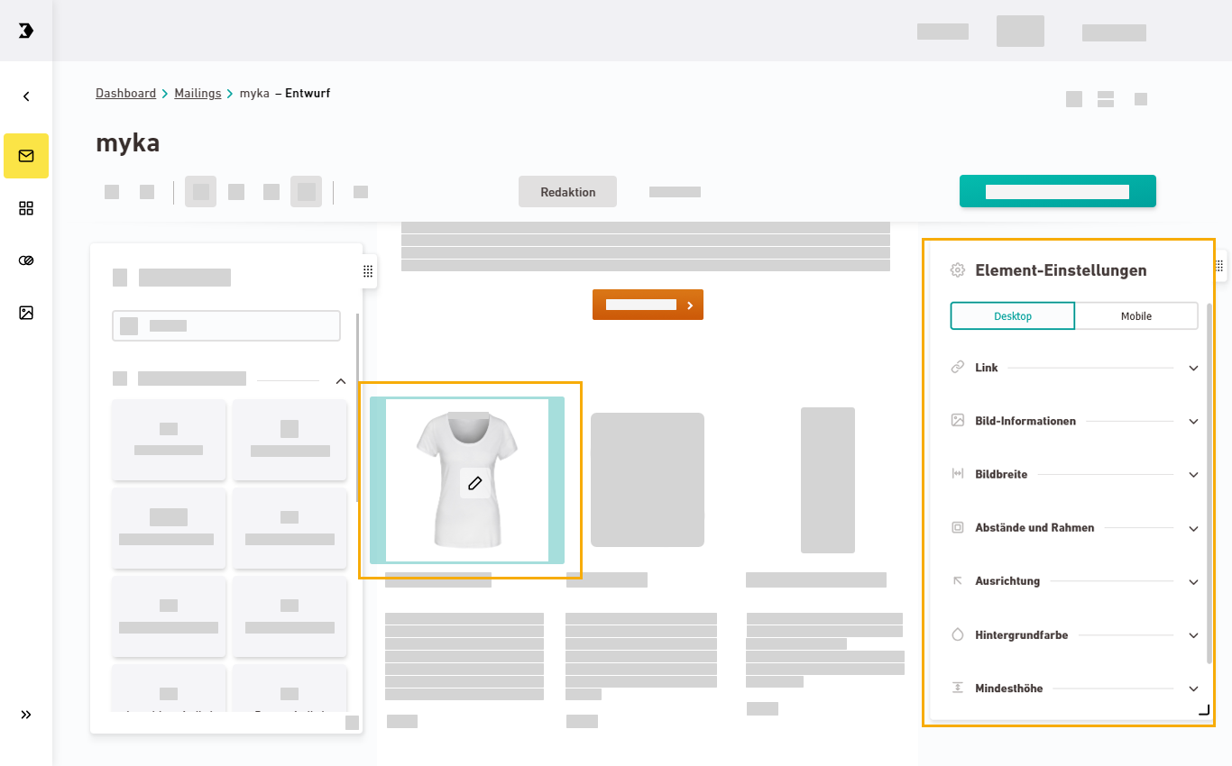The height and width of the screenshot is (766, 1232).
Task: Click the app logo in top-left corner
Action: click(x=26, y=31)
